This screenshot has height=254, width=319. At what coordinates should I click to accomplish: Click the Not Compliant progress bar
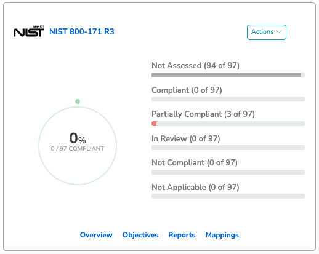tap(228, 172)
